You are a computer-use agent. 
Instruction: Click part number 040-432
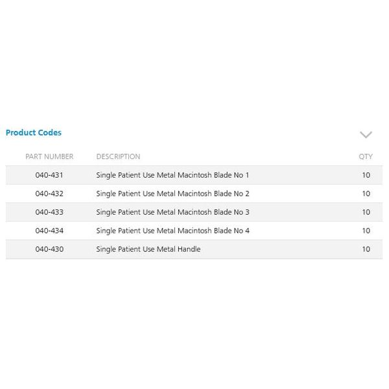[49, 193]
